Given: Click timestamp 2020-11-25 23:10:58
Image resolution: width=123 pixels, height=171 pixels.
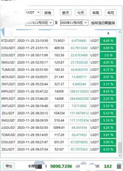Looking at the screenshot, I should 32,41.
